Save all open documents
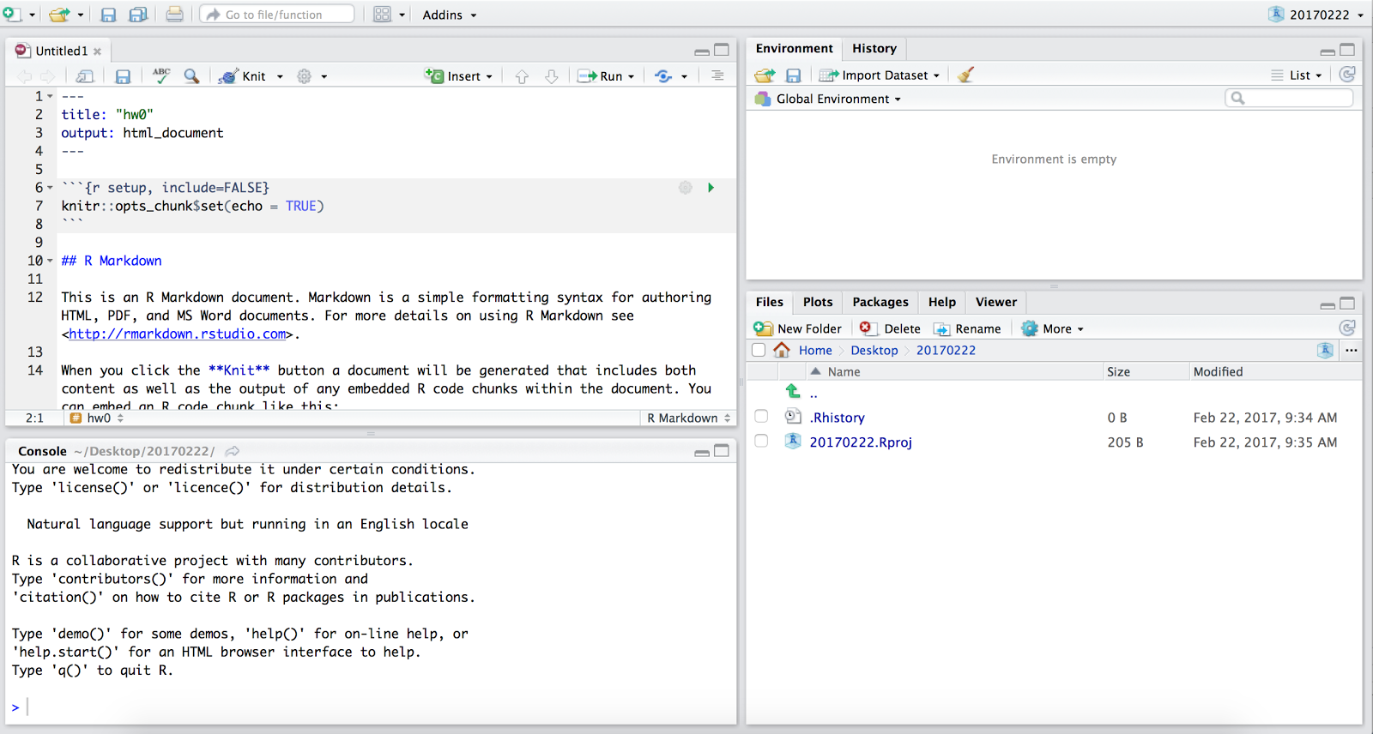 tap(137, 15)
